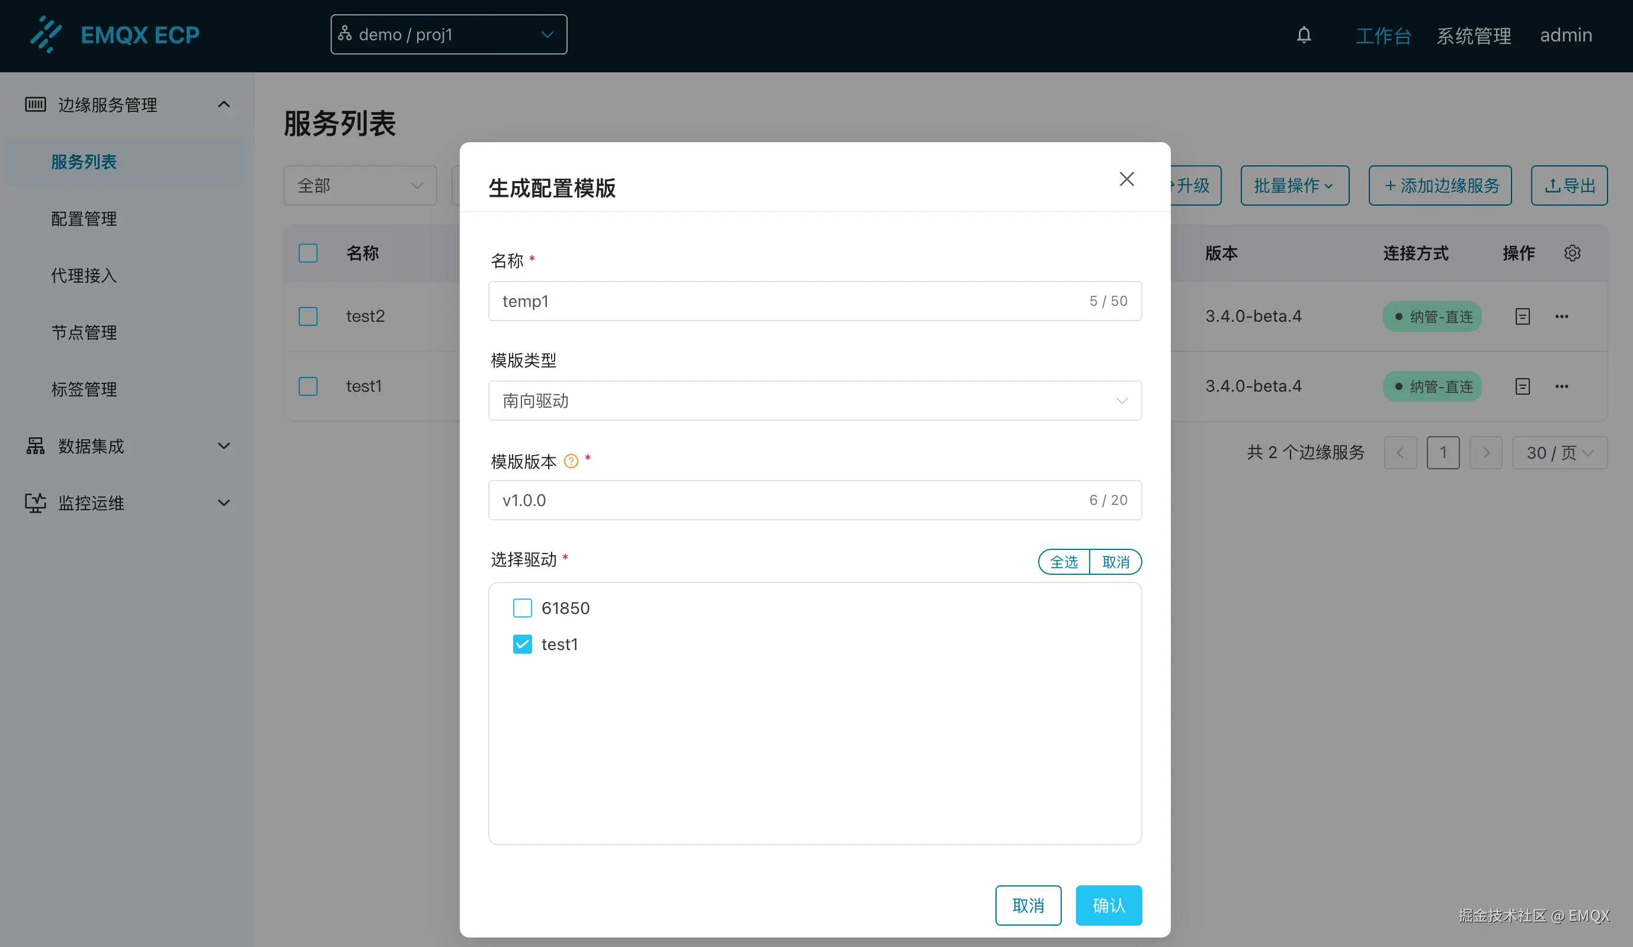Click the help icon next to 模版版本

pos(571,461)
